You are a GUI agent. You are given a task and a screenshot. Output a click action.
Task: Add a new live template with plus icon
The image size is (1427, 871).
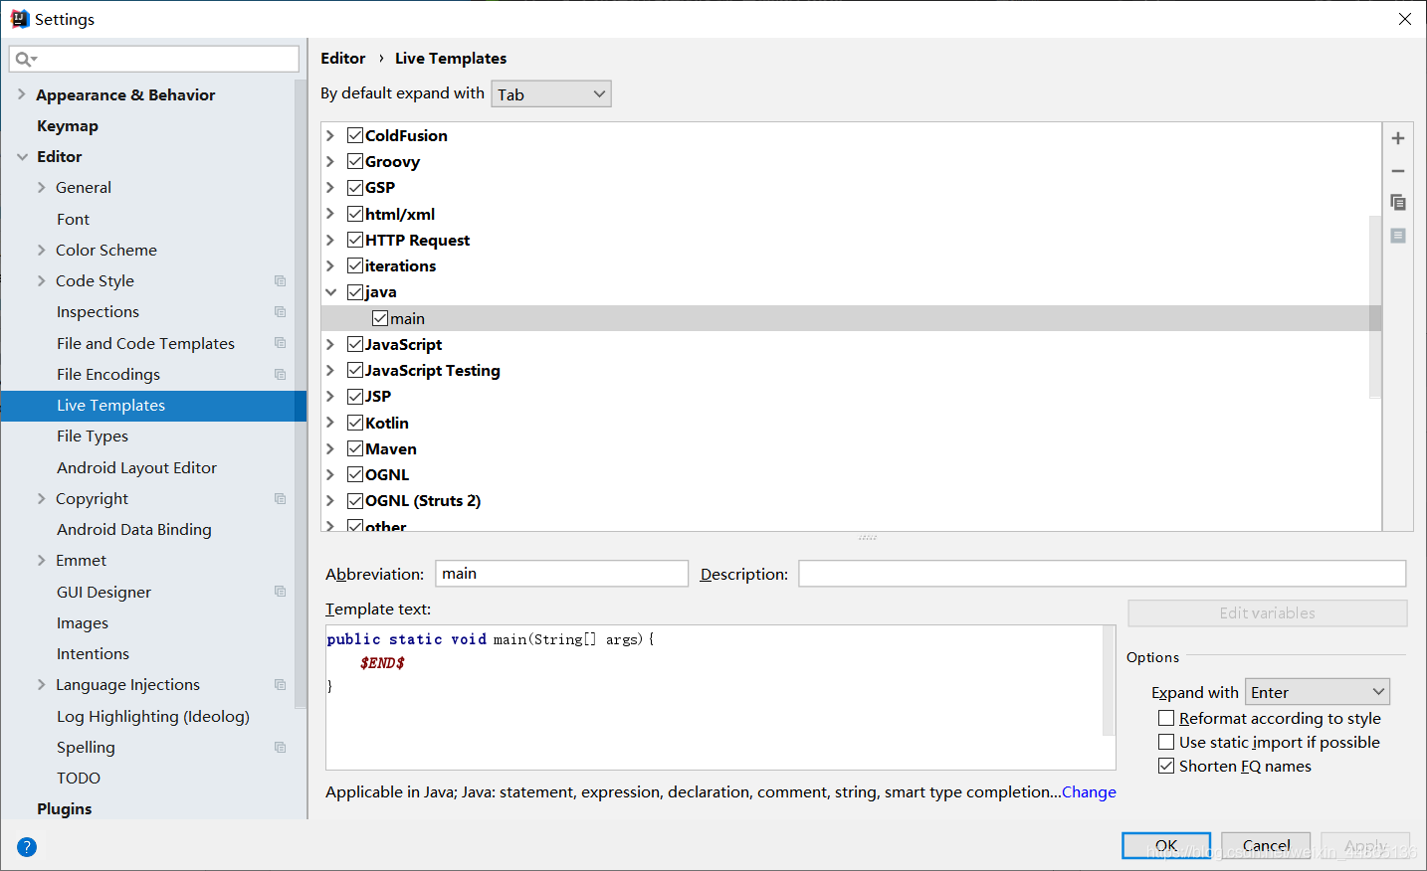(1398, 138)
